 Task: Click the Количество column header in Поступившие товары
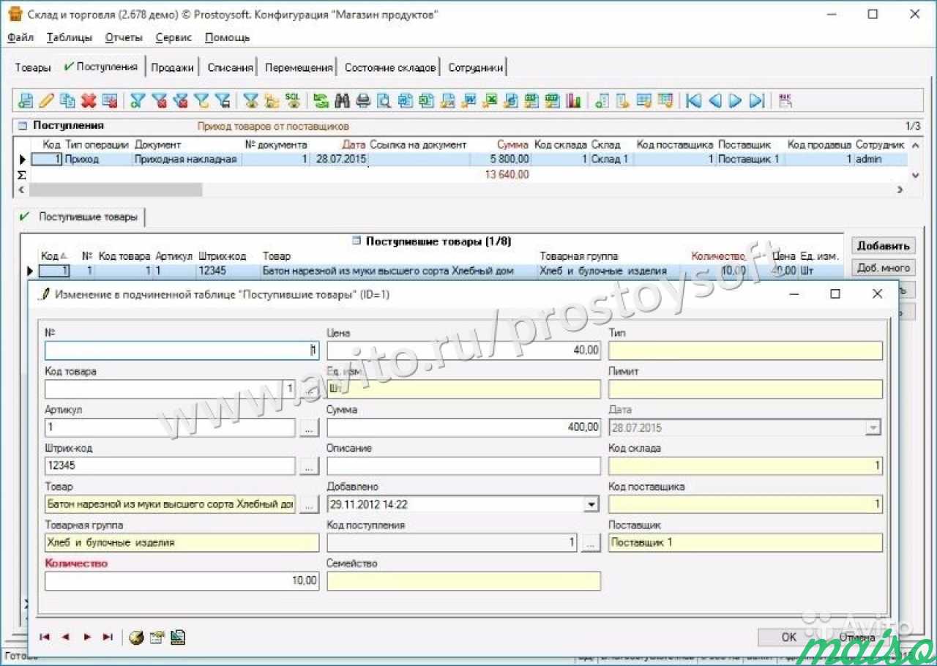[x=718, y=256]
